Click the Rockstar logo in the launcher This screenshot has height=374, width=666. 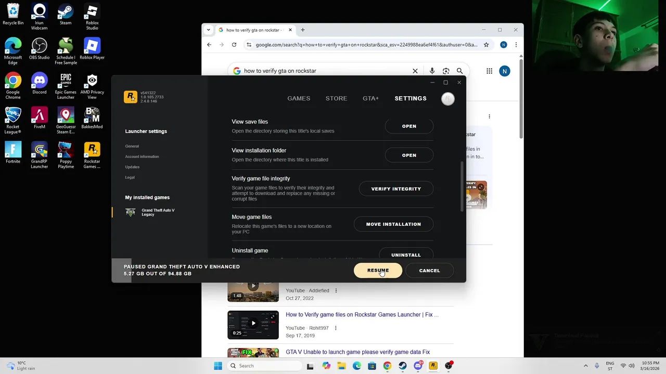pyautogui.click(x=131, y=97)
